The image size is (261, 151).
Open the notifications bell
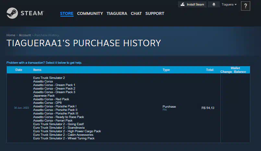click(214, 5)
